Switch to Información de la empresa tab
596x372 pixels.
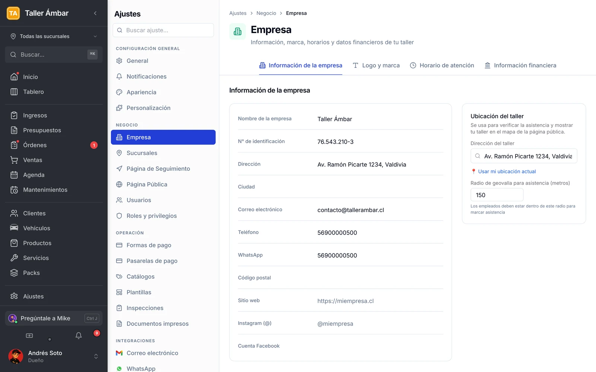[301, 65]
